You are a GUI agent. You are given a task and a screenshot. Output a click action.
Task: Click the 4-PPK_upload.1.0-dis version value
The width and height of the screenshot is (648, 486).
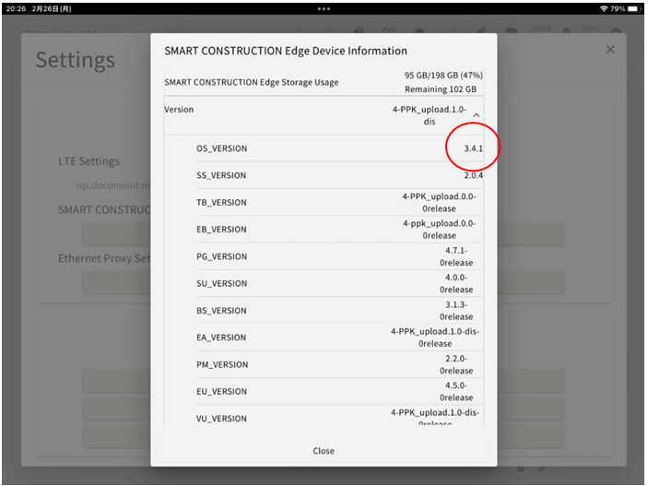point(430,115)
